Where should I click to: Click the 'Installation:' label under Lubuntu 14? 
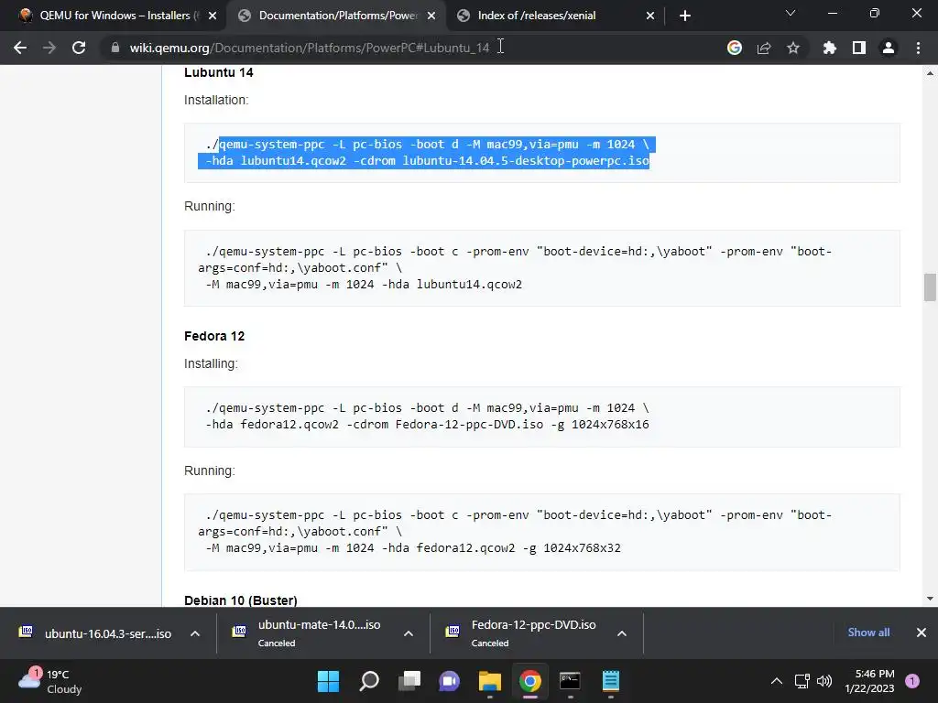click(216, 100)
